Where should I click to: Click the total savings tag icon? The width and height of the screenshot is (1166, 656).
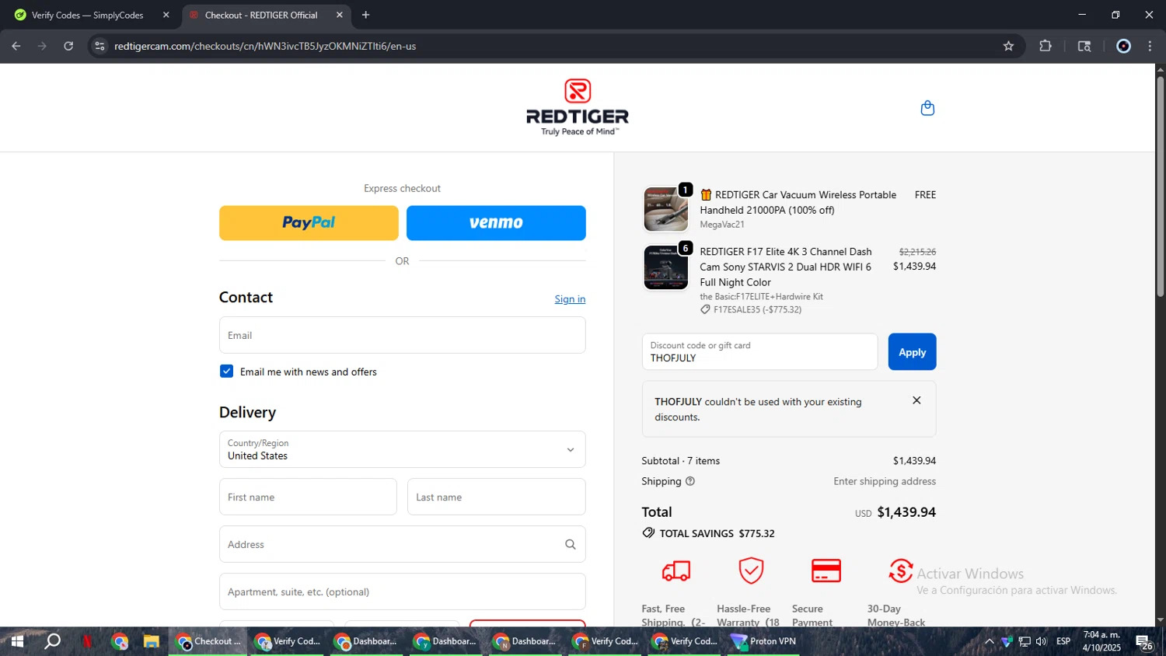click(x=648, y=533)
